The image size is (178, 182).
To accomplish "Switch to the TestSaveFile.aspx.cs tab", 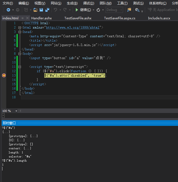I will (120, 18).
